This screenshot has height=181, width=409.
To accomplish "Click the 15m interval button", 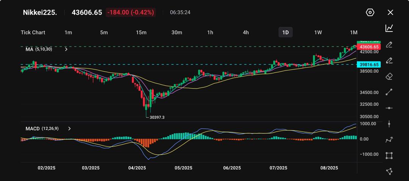I will (141, 33).
